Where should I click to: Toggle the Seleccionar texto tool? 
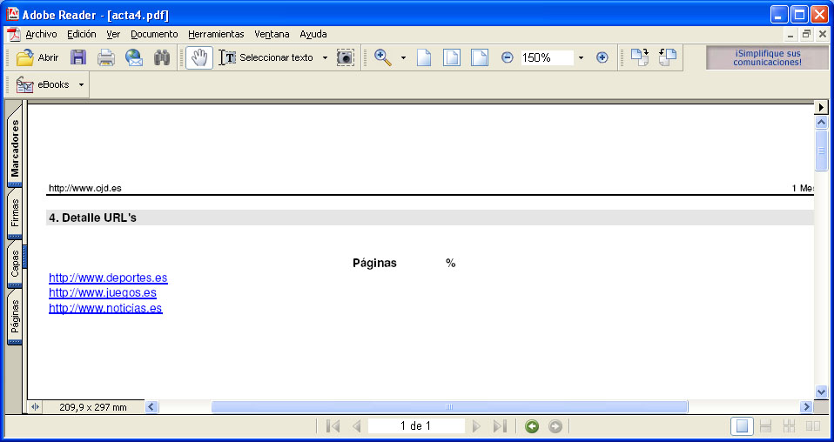click(266, 57)
